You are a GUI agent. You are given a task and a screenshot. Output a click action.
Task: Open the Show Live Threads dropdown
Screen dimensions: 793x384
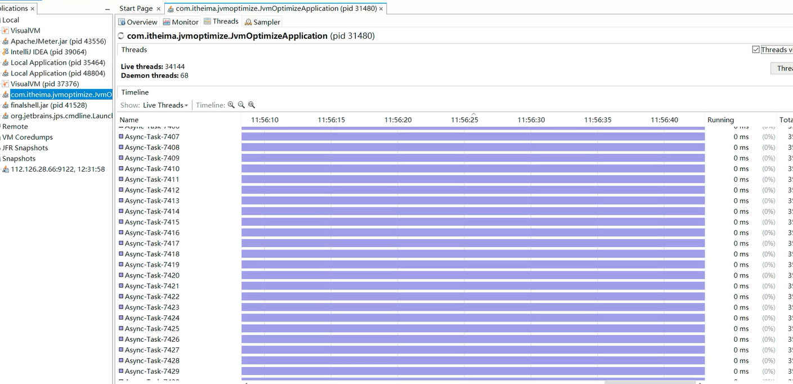pyautogui.click(x=165, y=105)
